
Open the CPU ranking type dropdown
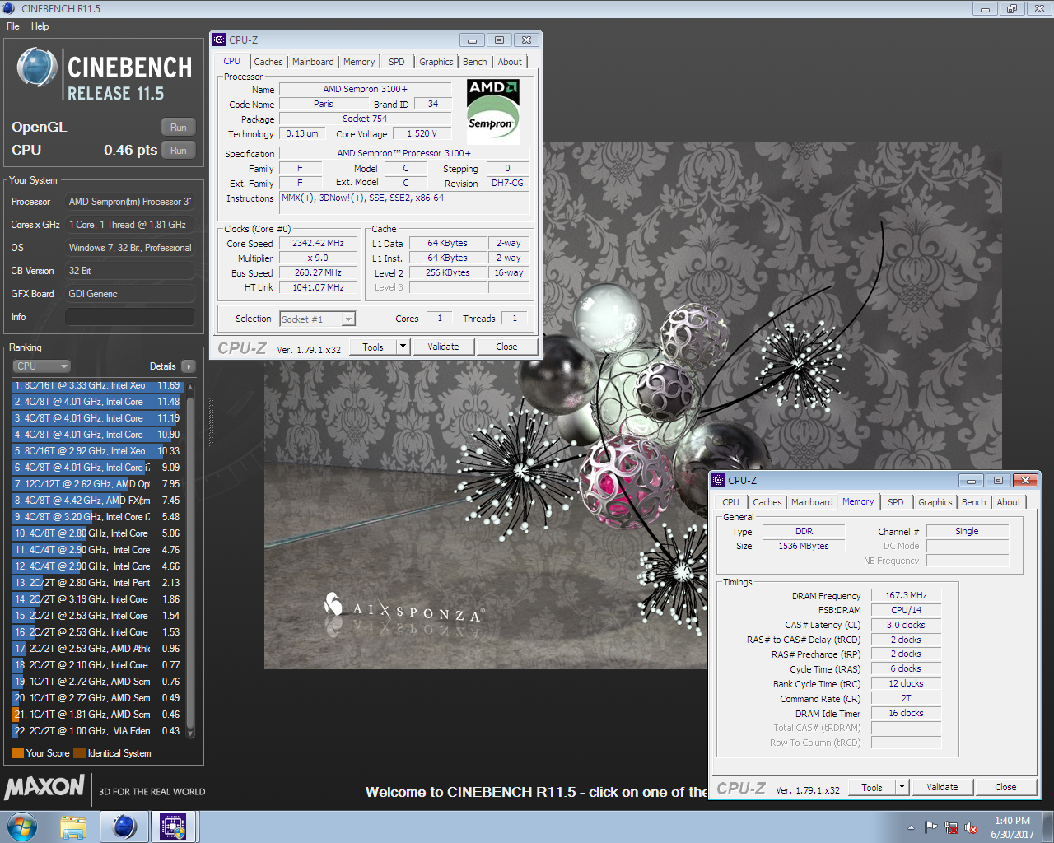(x=41, y=366)
